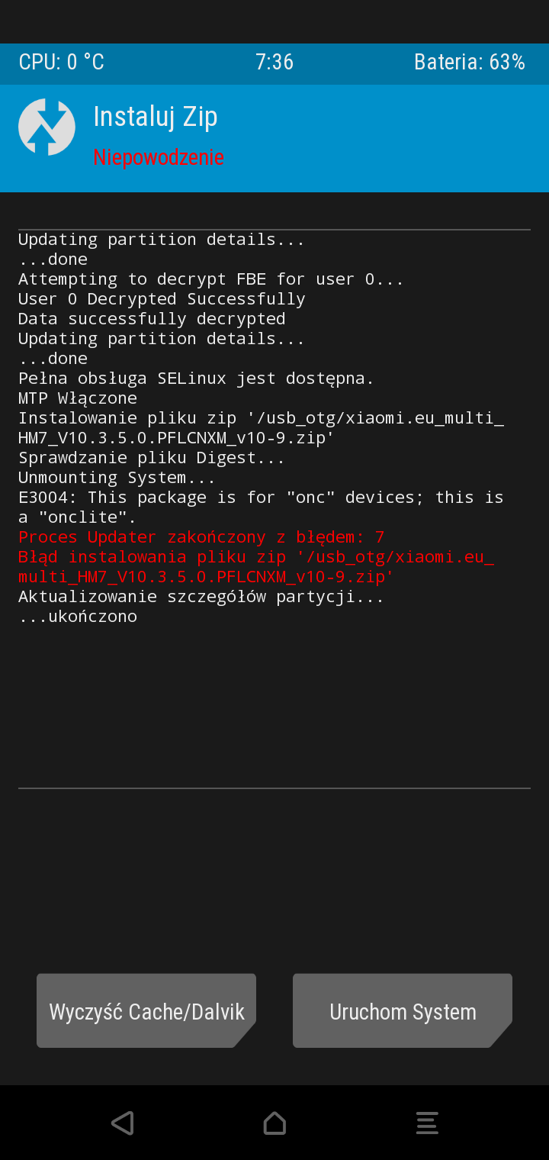Tap the 7:36 clock display
The image size is (549, 1160).
tap(274, 63)
